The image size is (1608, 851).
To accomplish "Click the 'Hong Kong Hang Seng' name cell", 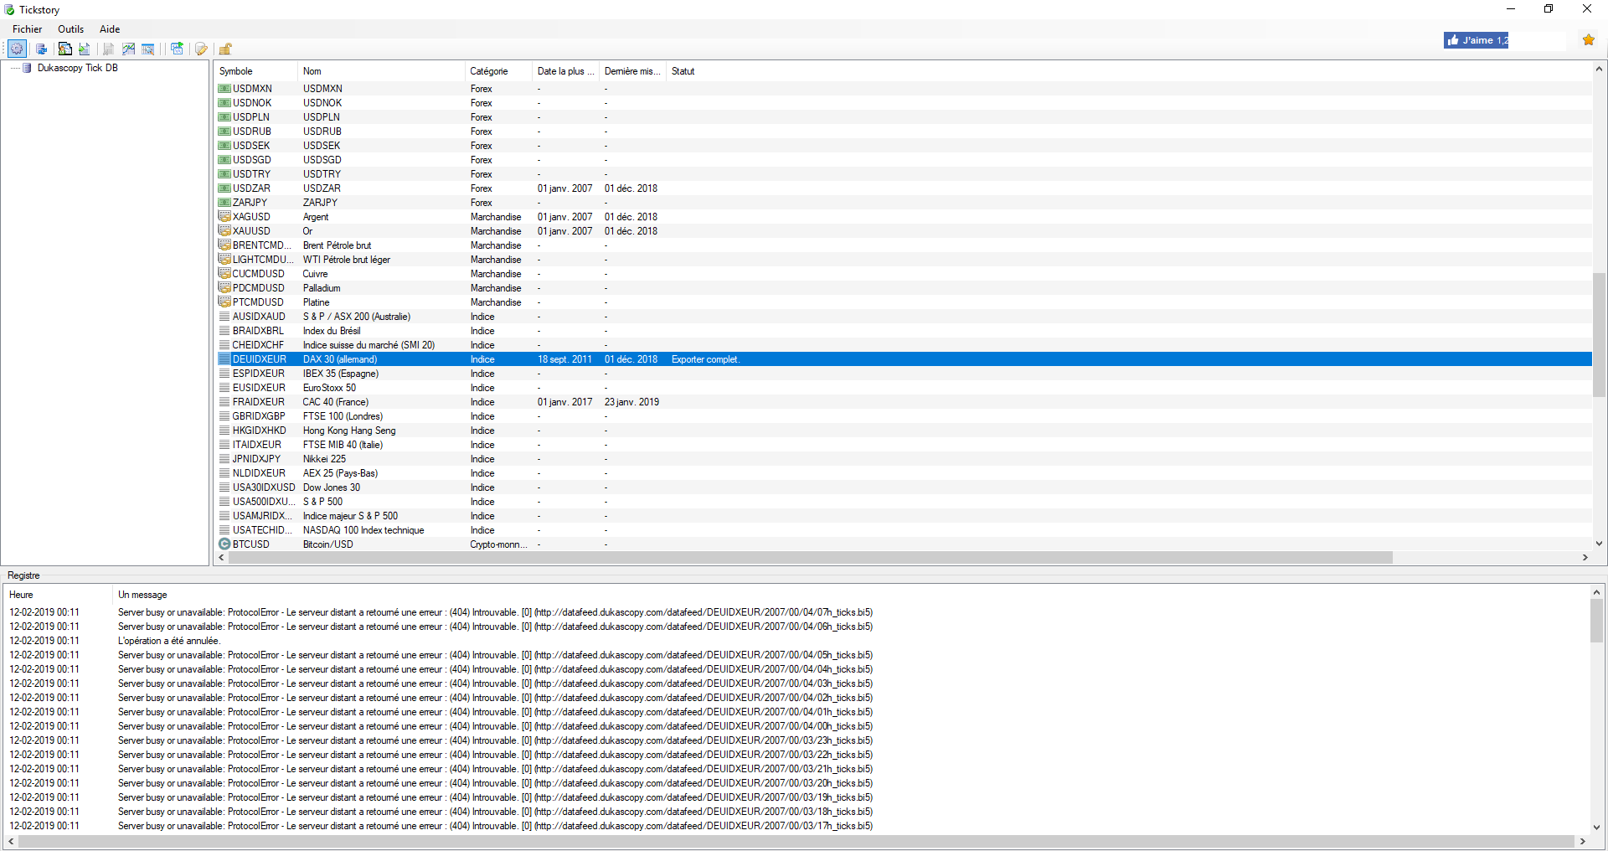I will pos(349,431).
